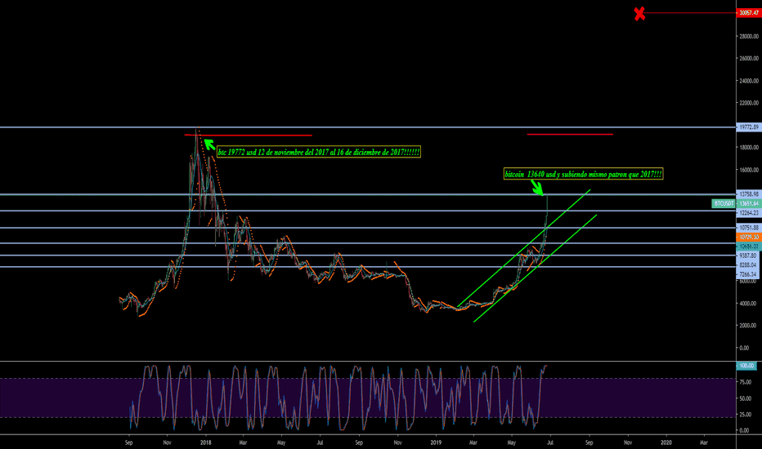Select the upper green channel trendline

523,248
